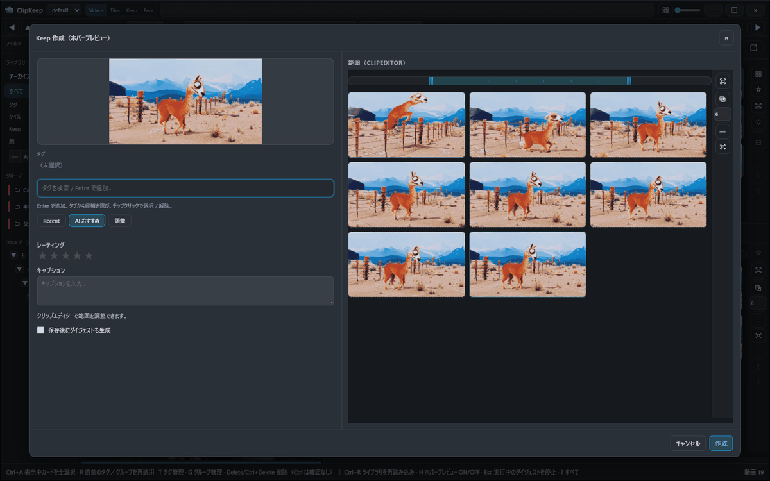
Task: Open the default profile dropdown
Action: 64,10
